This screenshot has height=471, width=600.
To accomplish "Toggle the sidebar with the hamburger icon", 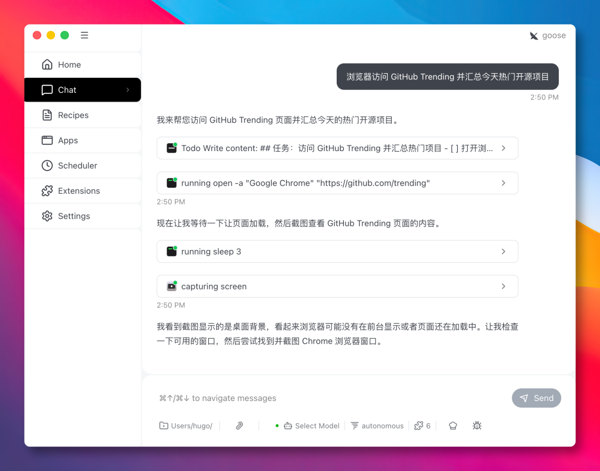I will [84, 36].
